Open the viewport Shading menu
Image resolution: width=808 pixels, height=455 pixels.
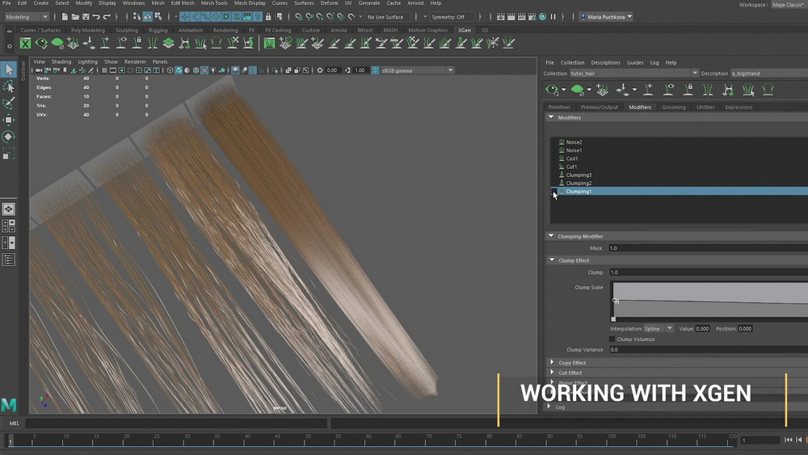click(61, 62)
